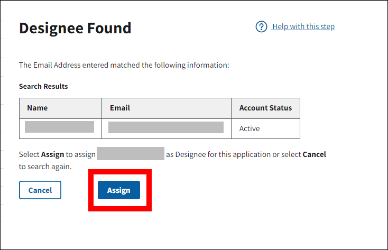
Task: Click the Account Status column header
Action: pos(265,108)
